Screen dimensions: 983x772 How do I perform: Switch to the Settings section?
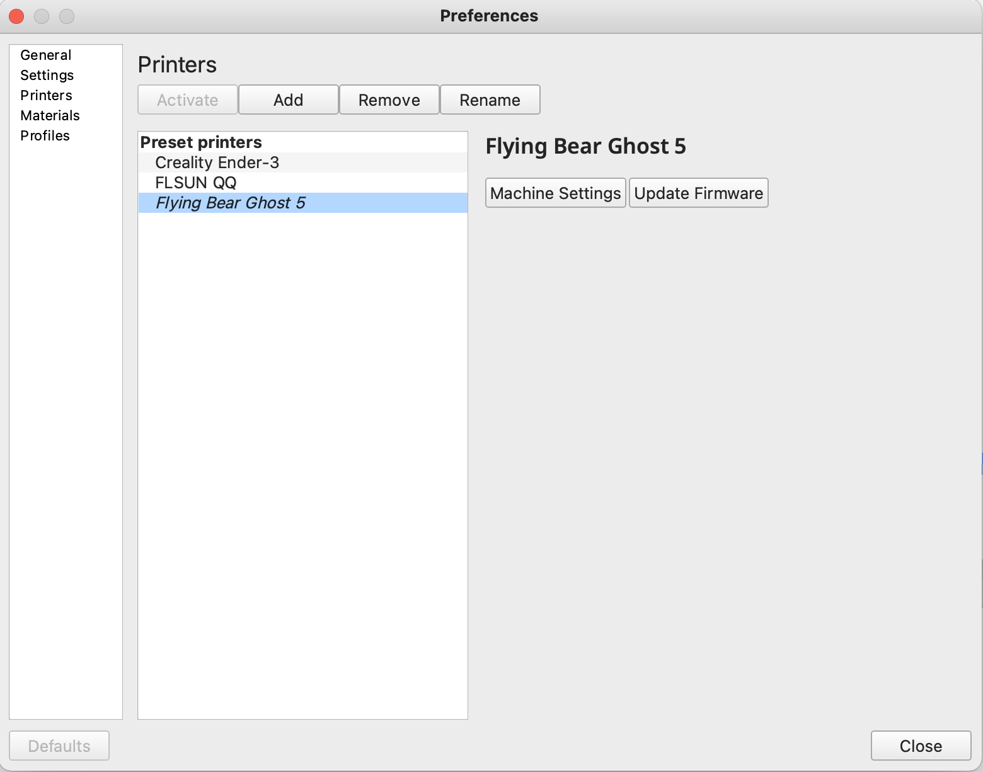(47, 75)
